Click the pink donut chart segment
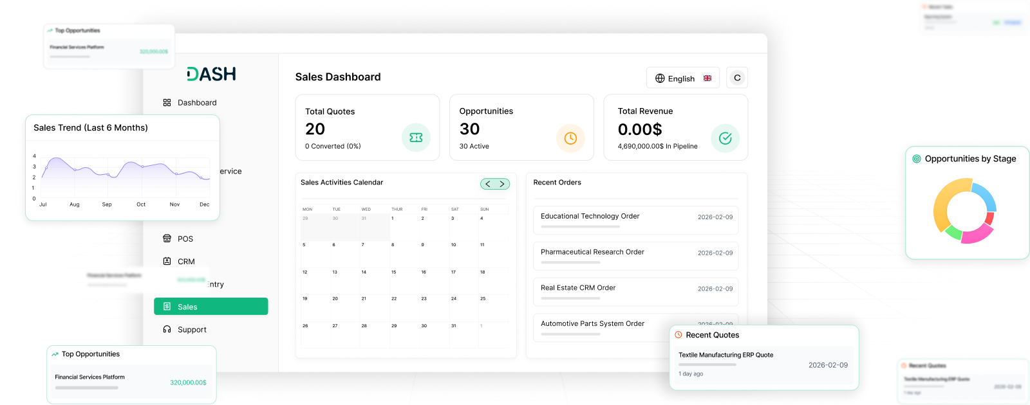The height and width of the screenshot is (405, 1030). tap(977, 233)
